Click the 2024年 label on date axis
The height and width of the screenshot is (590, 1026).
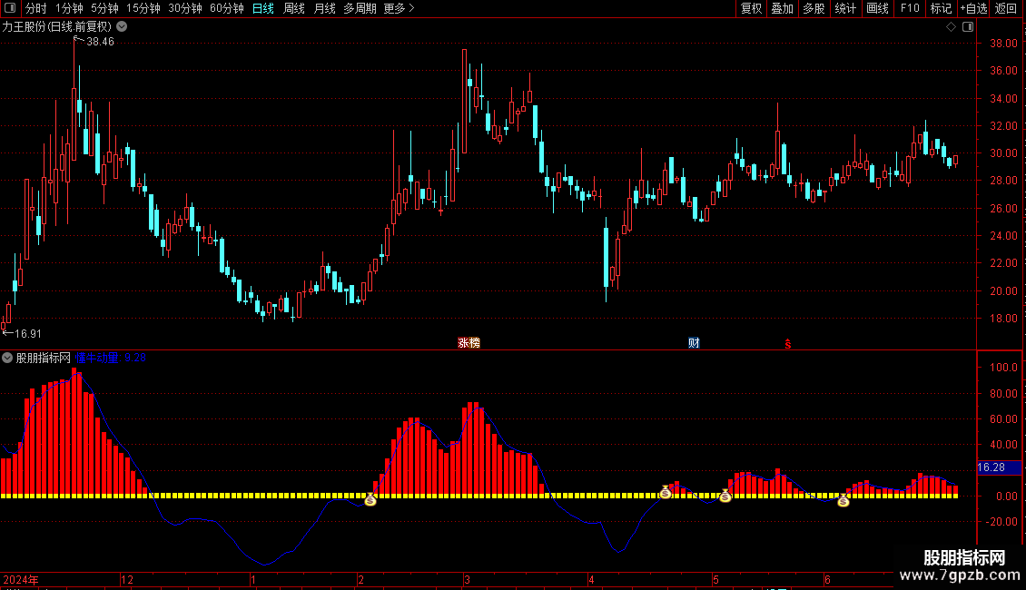(x=21, y=579)
